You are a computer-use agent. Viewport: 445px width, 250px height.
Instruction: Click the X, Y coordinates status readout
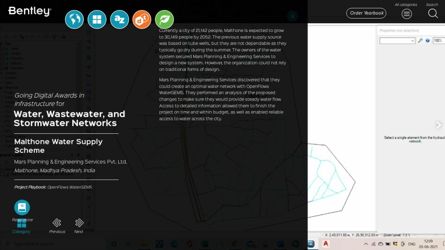point(352,235)
